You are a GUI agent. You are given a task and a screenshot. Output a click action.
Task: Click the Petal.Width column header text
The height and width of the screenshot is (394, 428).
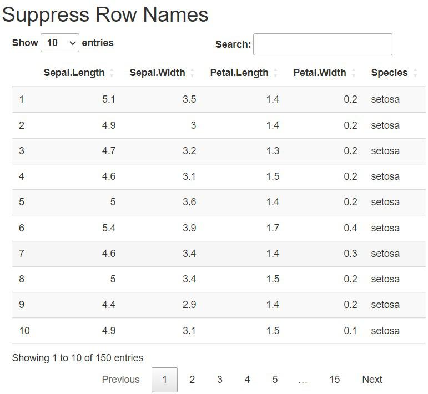tap(319, 73)
